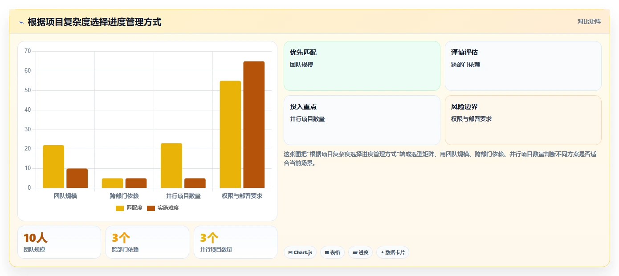The height and width of the screenshot is (276, 619).
Task: Click the 团队规模 x-axis label
Action: [x=65, y=196]
